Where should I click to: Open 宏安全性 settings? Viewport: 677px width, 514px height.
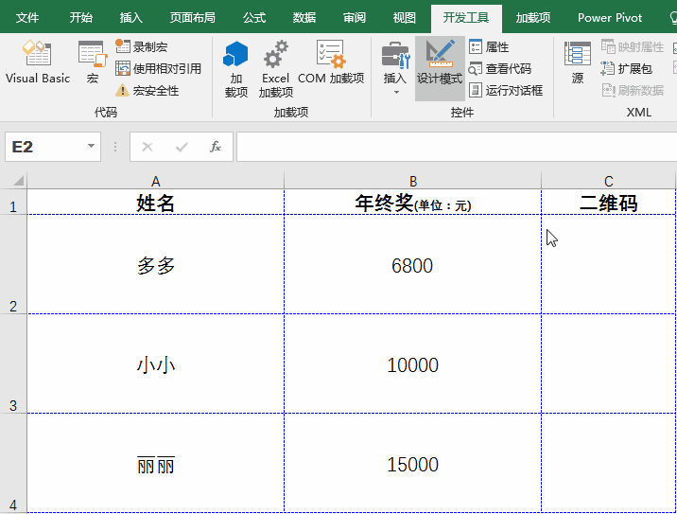click(x=147, y=90)
